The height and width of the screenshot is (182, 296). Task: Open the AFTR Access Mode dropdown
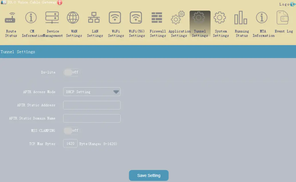[x=92, y=92]
